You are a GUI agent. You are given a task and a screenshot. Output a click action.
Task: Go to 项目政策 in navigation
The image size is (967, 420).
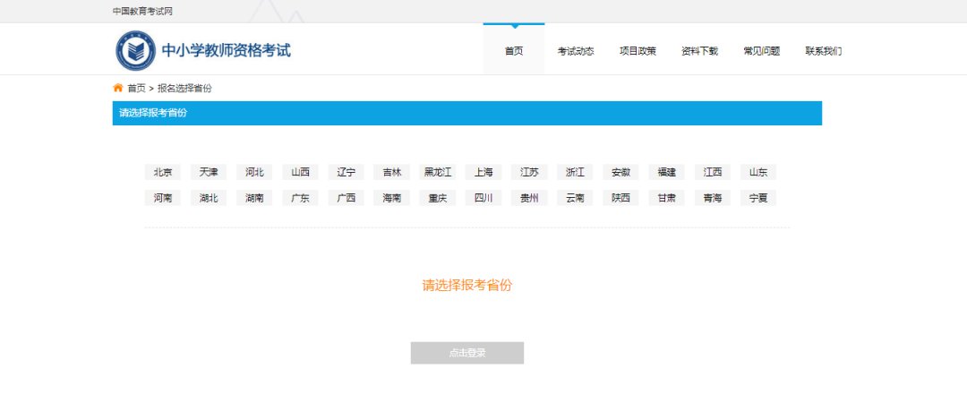(638, 51)
